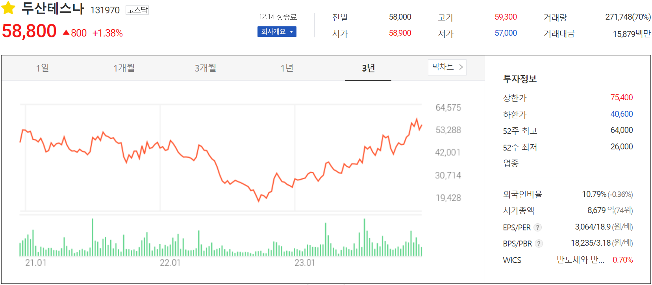The image size is (652, 285).
Task: Click the chart axis label 30,714
Action: pyautogui.click(x=448, y=175)
